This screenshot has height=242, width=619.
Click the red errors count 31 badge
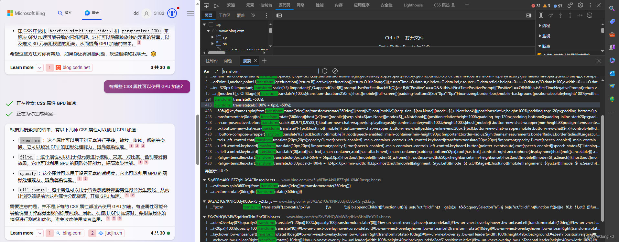[x=536, y=5]
